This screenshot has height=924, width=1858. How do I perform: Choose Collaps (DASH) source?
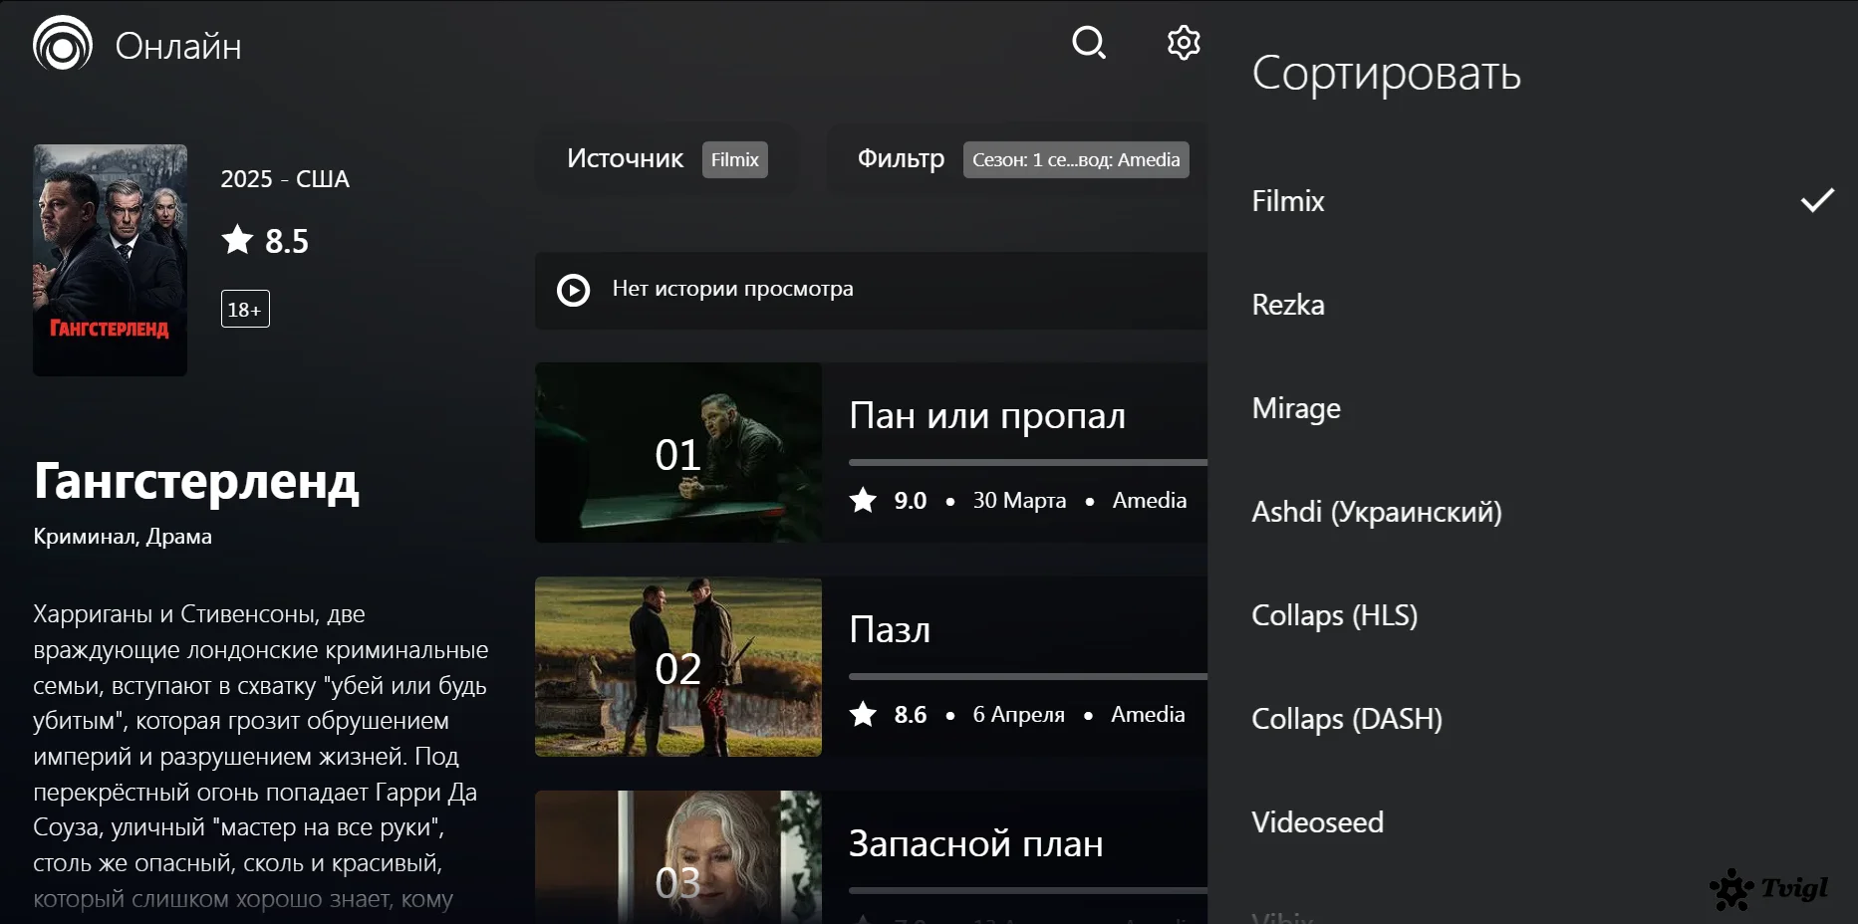(1532, 719)
